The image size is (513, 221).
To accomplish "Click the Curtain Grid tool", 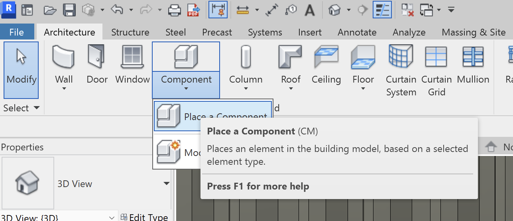I will point(436,57).
